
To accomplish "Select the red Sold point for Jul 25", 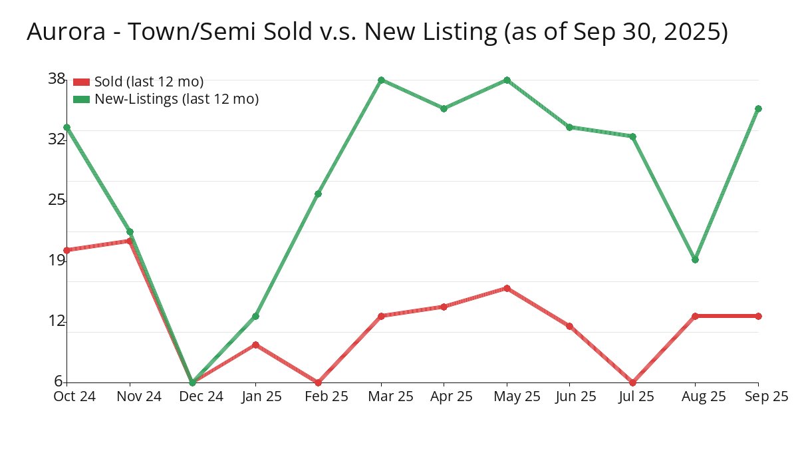I will pyautogui.click(x=632, y=382).
